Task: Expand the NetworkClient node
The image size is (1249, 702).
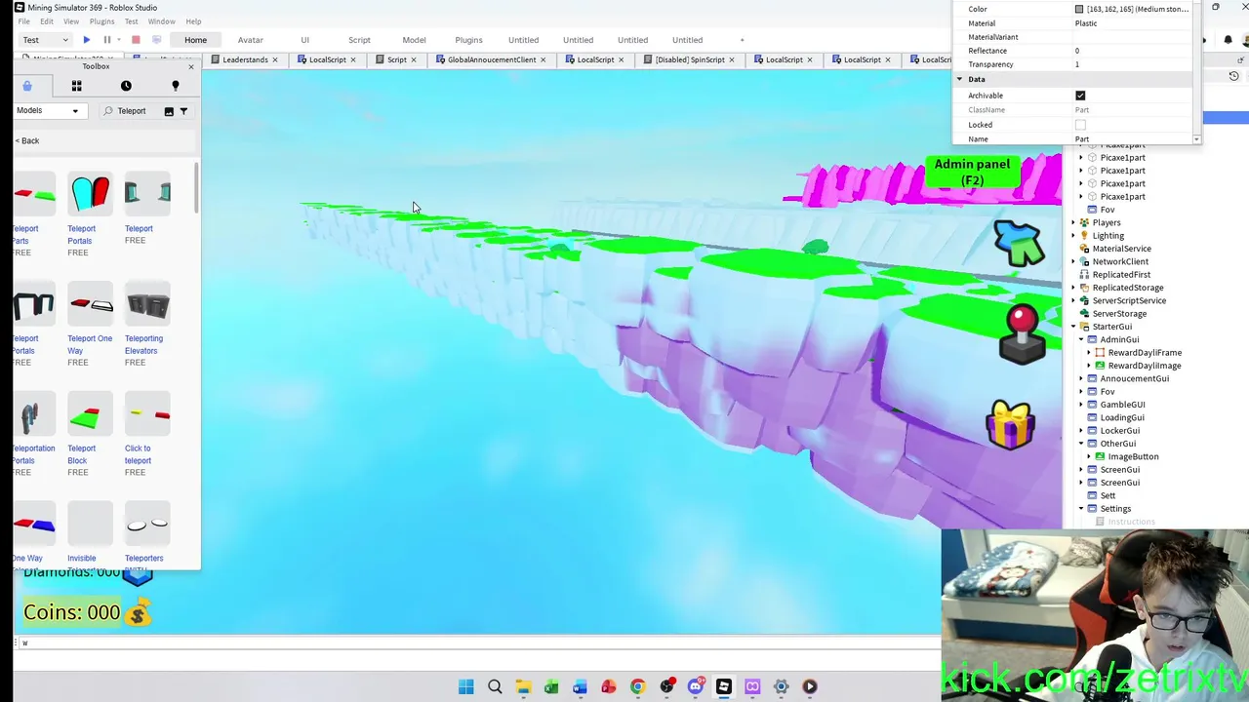Action: click(1073, 261)
